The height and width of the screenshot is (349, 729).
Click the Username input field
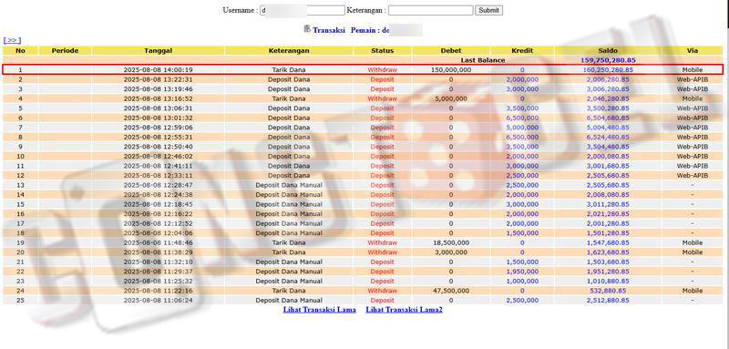tap(303, 10)
